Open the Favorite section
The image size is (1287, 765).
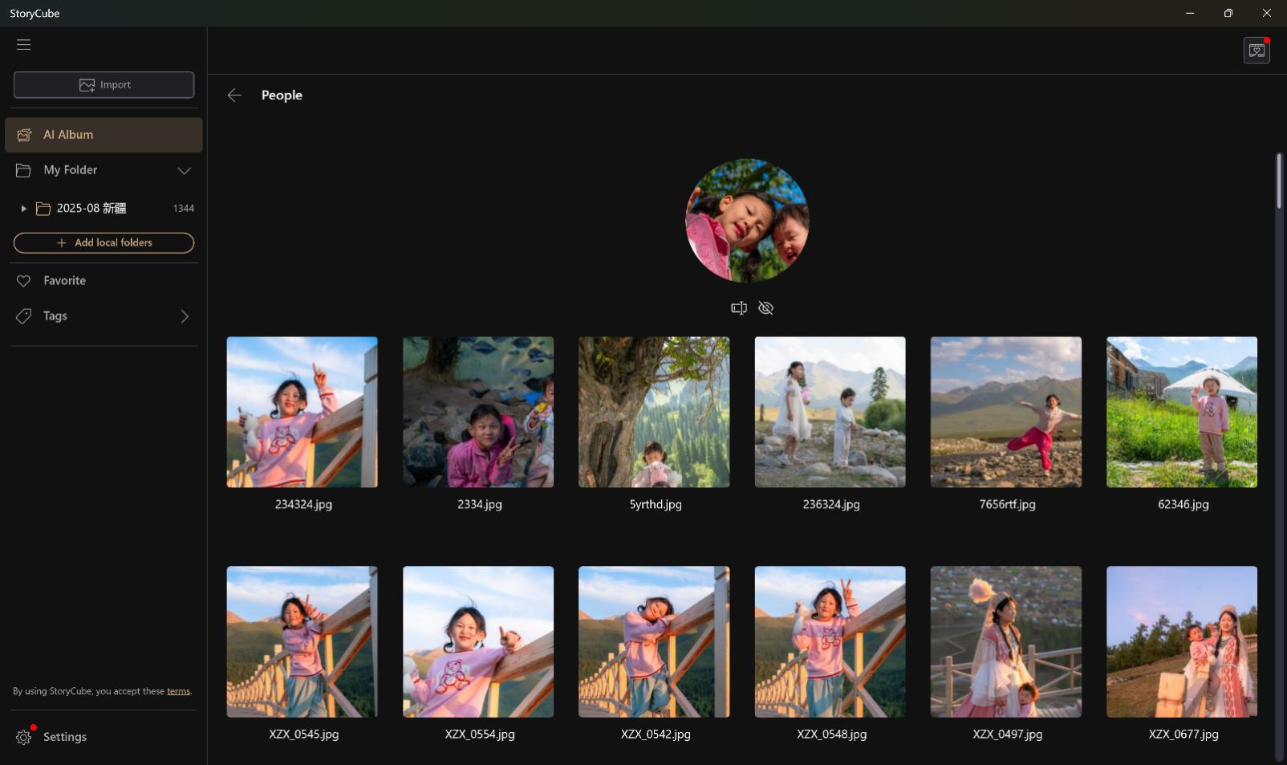[64, 281]
